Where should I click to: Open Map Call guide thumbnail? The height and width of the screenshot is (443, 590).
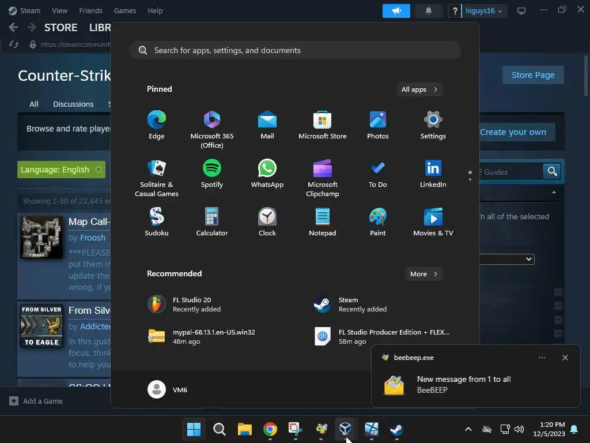tap(41, 237)
